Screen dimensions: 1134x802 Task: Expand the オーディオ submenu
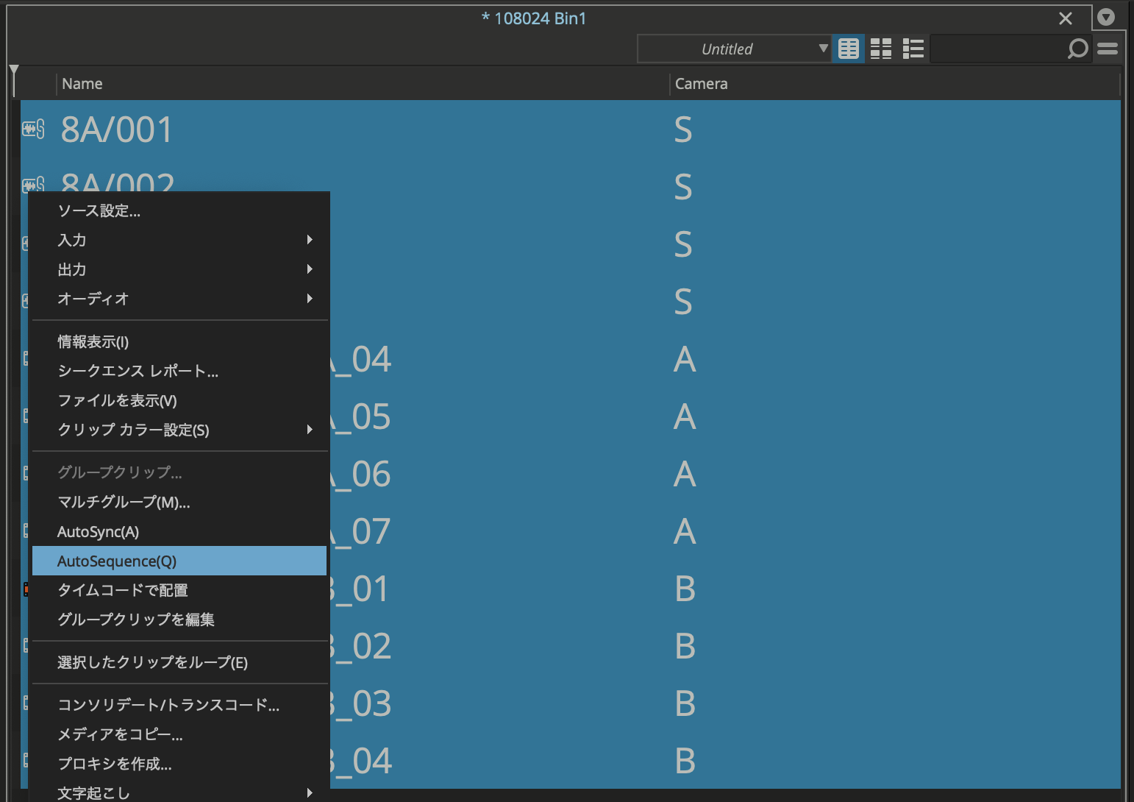[179, 299]
